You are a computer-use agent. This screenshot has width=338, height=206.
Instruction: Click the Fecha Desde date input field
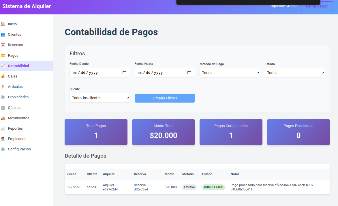pos(99,73)
